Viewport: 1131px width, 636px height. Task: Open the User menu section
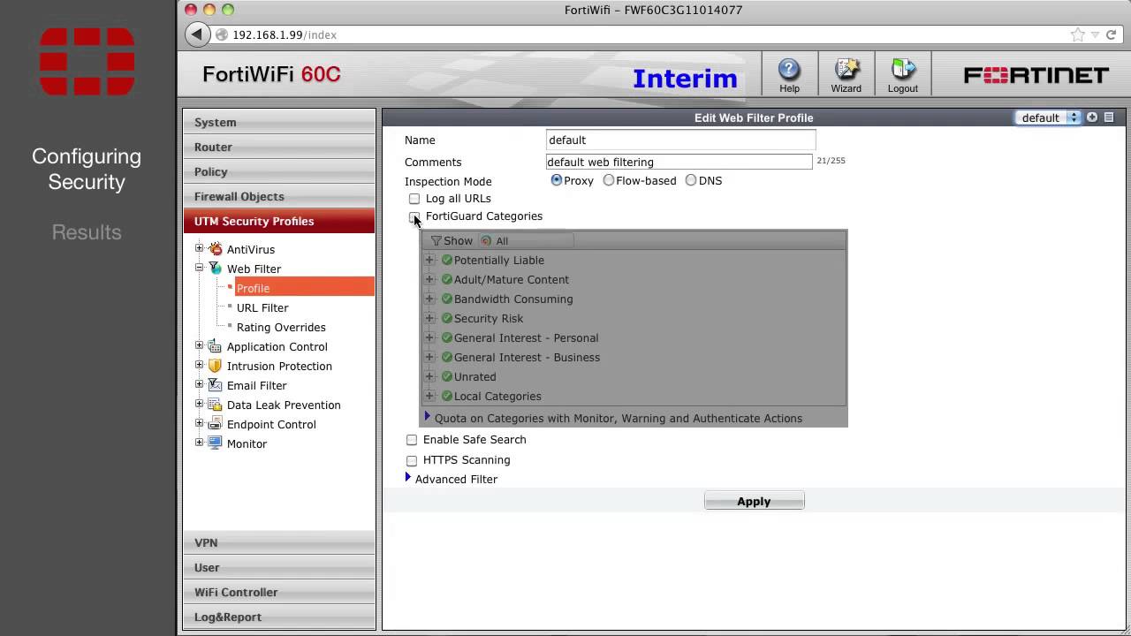coord(279,567)
